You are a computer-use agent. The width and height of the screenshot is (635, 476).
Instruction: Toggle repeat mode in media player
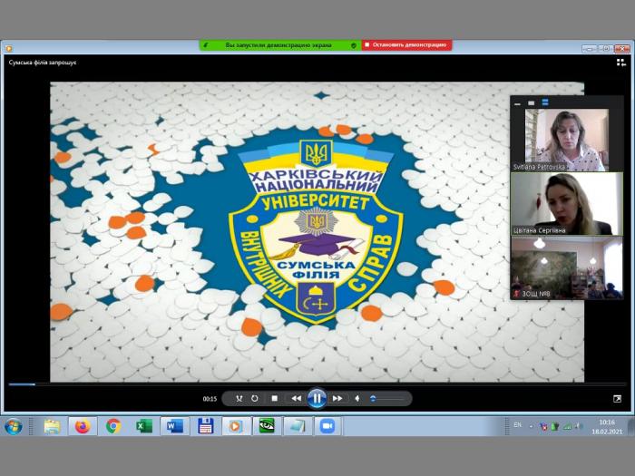pyautogui.click(x=255, y=398)
